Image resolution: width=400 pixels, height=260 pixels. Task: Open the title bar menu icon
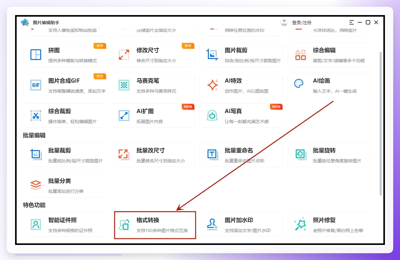tap(352, 22)
